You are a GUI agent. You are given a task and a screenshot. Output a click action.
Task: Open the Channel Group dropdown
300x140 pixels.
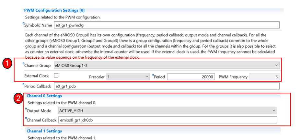pos(167,65)
